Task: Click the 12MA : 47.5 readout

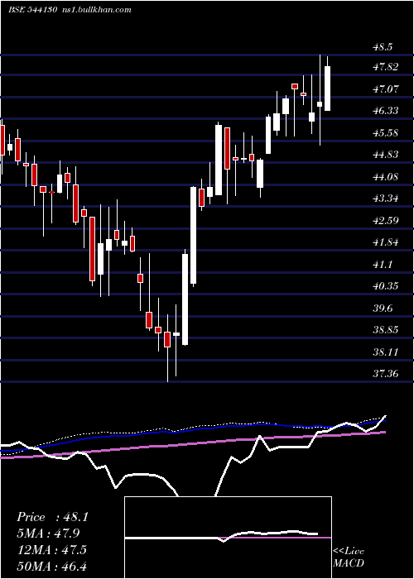Action: 51,549
